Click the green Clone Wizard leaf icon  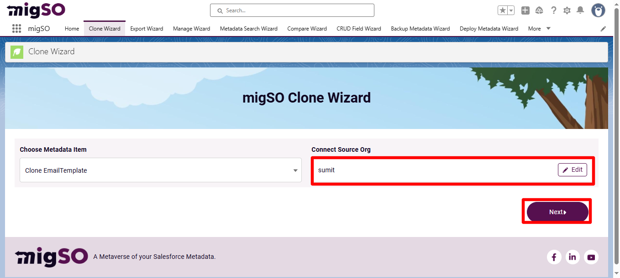click(x=17, y=52)
